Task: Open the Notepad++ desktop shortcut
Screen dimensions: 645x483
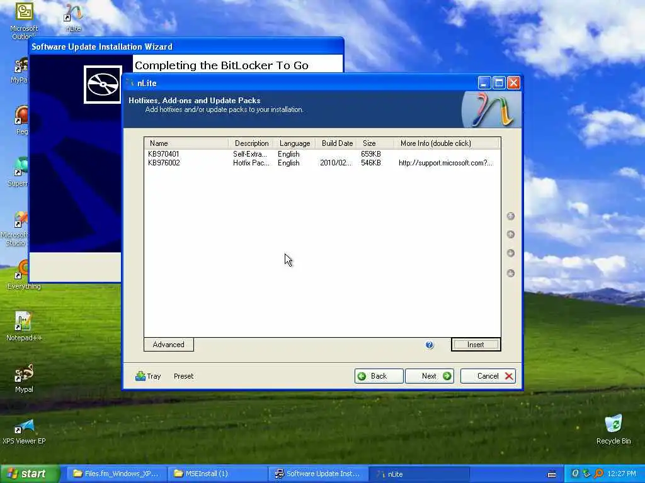Action: click(24, 327)
